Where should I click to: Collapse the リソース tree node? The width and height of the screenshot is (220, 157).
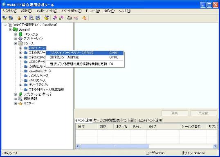click(x=16, y=43)
